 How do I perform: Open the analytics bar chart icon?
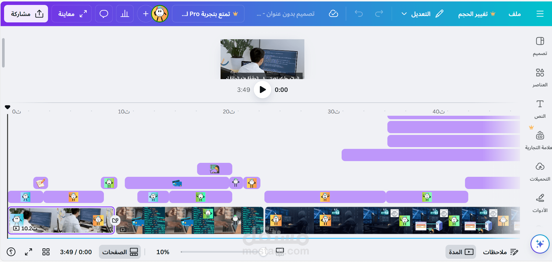[125, 14]
